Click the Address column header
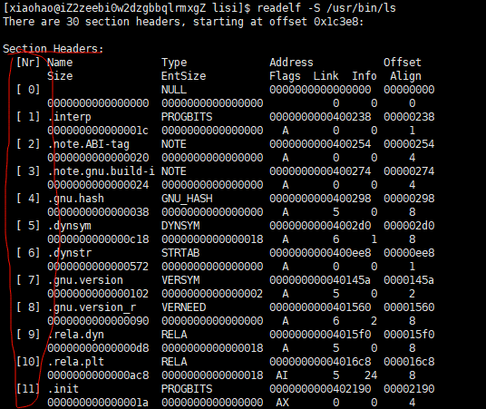 pos(291,63)
